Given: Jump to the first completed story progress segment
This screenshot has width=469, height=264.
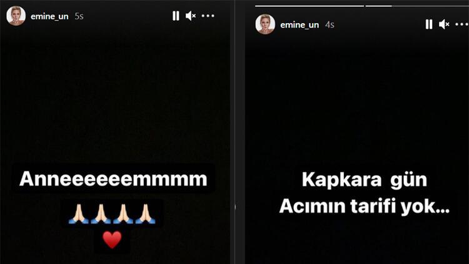Looking at the screenshot, I should point(310,6).
